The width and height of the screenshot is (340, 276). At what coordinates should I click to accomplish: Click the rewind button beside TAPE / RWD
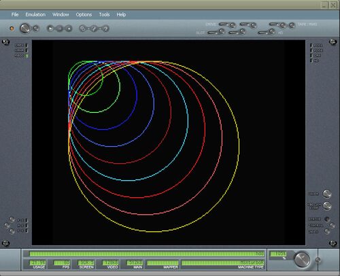(x=292, y=25)
